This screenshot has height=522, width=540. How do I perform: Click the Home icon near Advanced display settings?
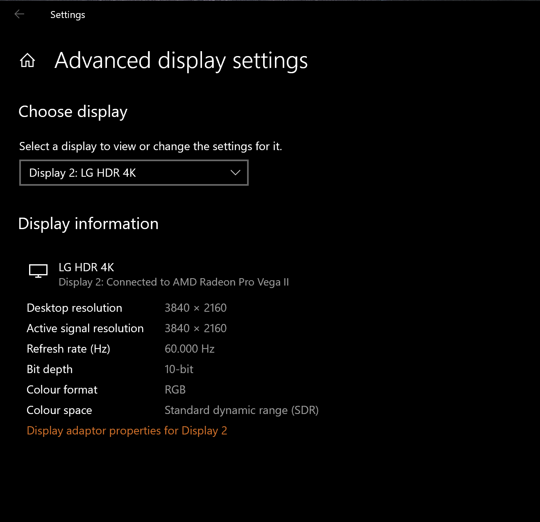coord(27,60)
